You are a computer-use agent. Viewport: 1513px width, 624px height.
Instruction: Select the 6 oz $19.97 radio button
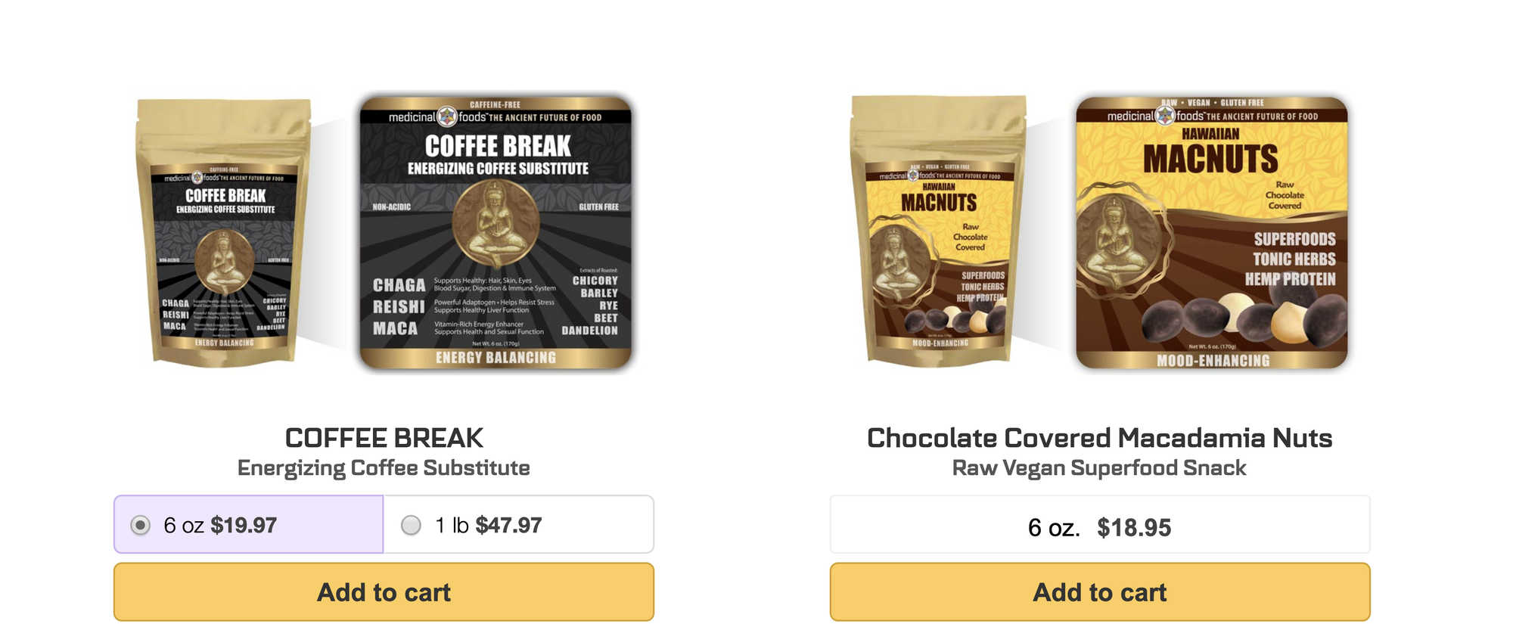pyautogui.click(x=140, y=525)
